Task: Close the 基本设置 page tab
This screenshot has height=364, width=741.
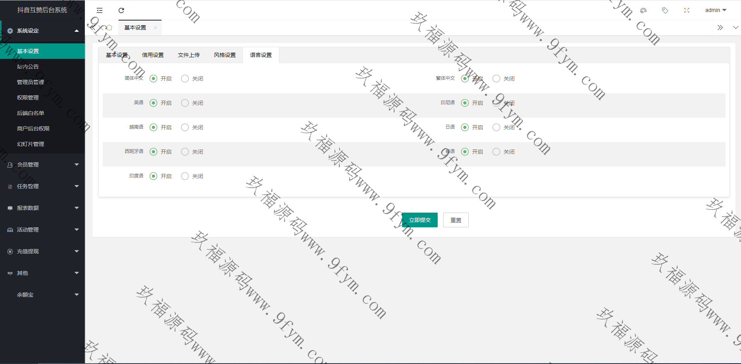Action: tap(155, 27)
